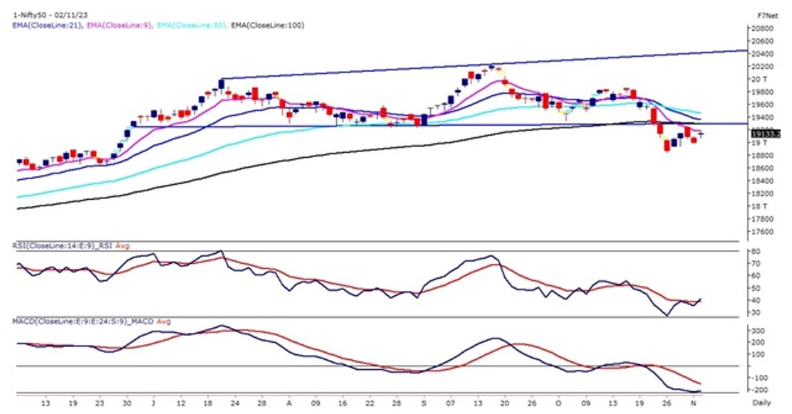
Task: Click the 'S' month marker on date axis
Action: tap(424, 403)
